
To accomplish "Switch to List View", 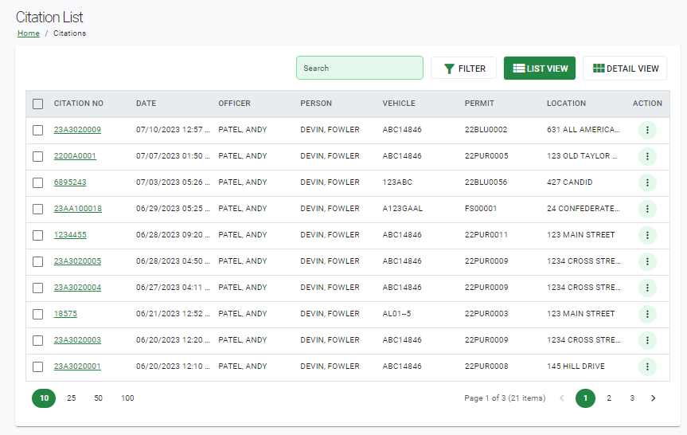I will tap(540, 69).
